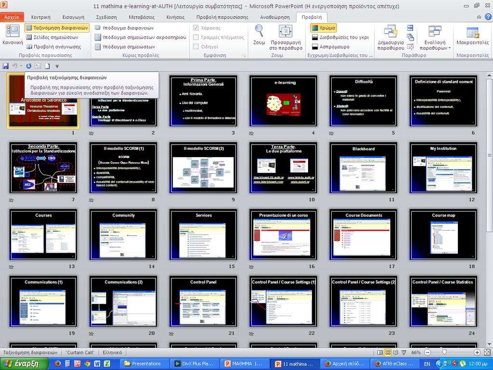Select slide 18 Course map thumbnail
The width and height of the screenshot is (493, 370).
pos(443,235)
